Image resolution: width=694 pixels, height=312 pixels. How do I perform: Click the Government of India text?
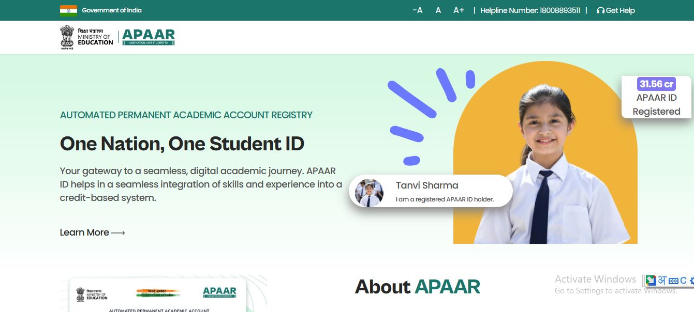112,10
